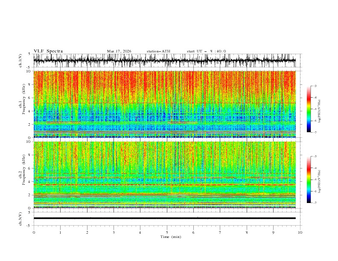Viewport: 338px width, 261px height.
Task: Select the date 'Mar.17, 2026' label
Action: pos(119,51)
